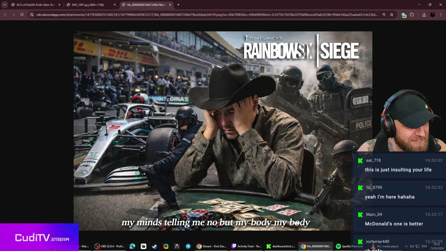
Task: Open VLC media player from the taskbar
Action: 385,246
